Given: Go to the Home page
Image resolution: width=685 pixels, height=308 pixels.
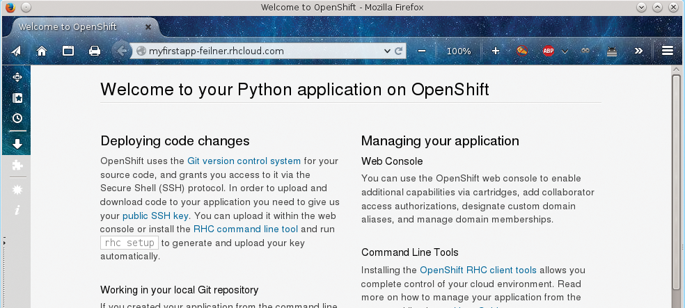Looking at the screenshot, I should (42, 51).
